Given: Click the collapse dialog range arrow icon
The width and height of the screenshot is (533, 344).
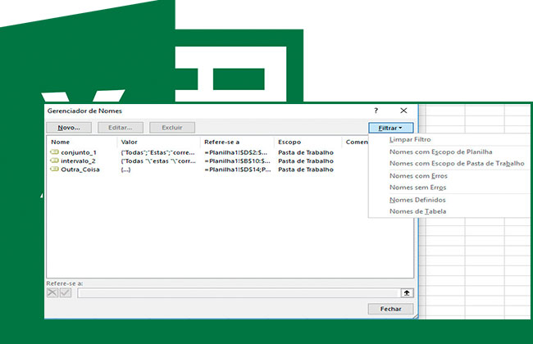Looking at the screenshot, I should pyautogui.click(x=407, y=293).
